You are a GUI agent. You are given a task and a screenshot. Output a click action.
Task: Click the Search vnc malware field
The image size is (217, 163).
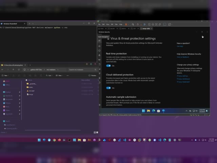[82, 70]
